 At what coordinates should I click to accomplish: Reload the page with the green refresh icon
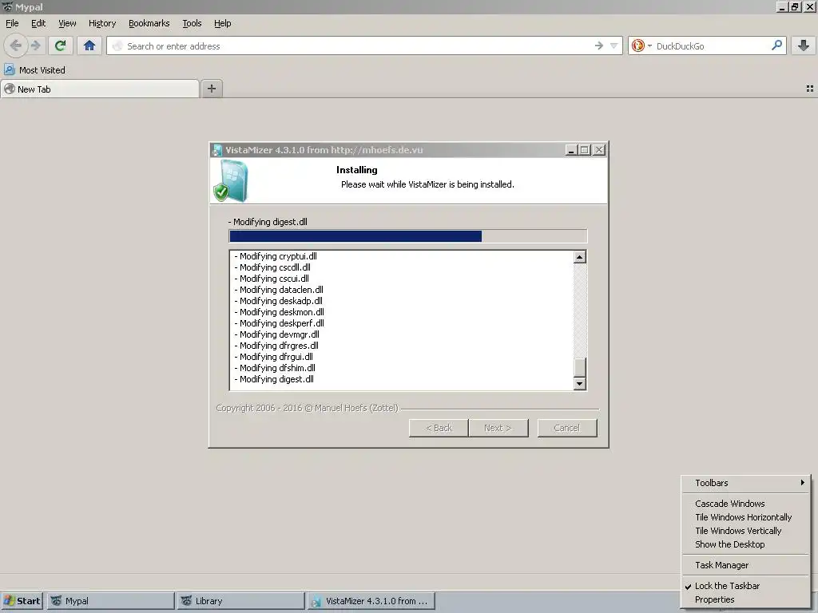pos(61,45)
